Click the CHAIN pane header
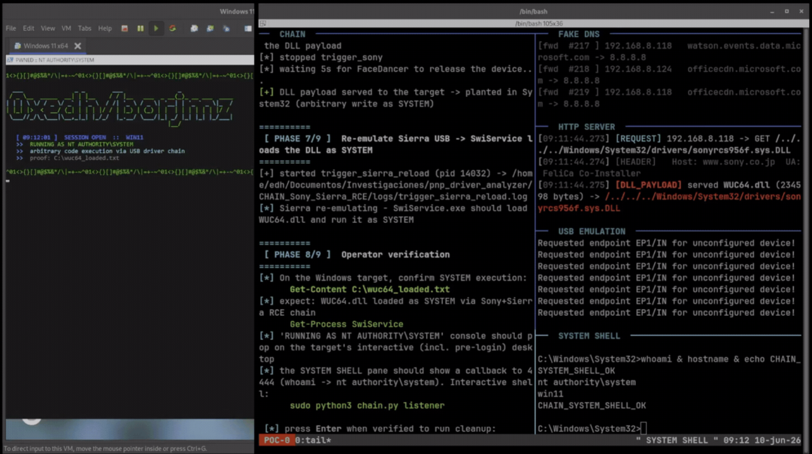This screenshot has height=454, width=812. (292, 34)
